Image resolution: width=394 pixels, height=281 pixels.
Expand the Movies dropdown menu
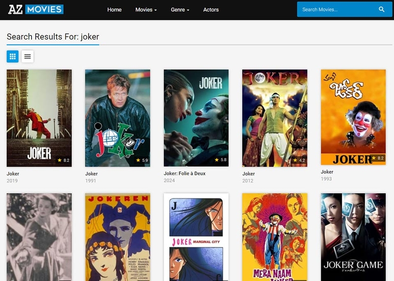click(146, 10)
